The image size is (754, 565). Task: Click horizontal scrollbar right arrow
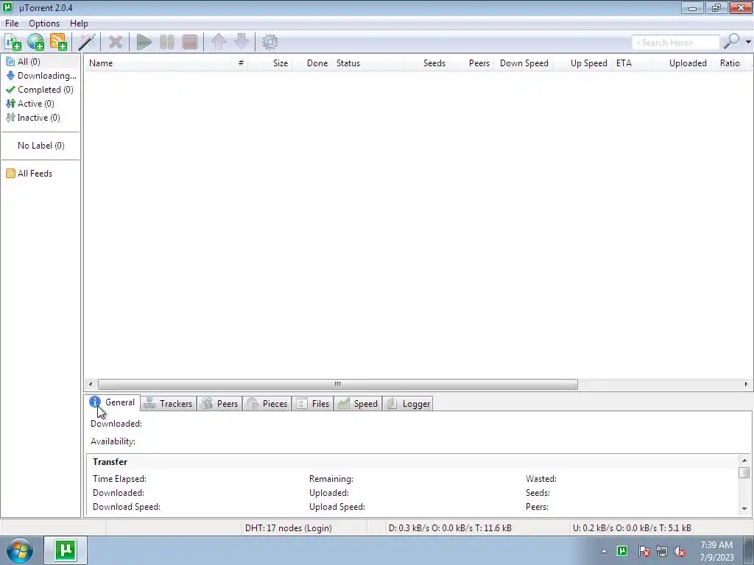coord(746,384)
